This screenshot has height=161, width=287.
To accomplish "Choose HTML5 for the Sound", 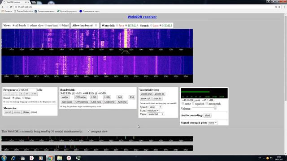I will [x=161, y=25].
